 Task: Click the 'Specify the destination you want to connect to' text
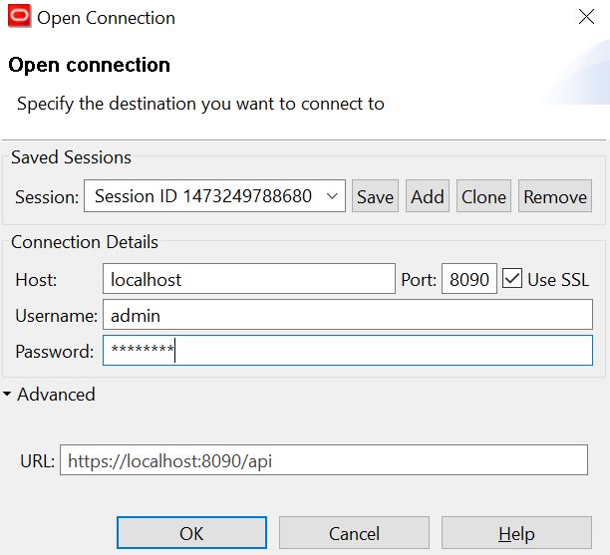click(x=200, y=104)
